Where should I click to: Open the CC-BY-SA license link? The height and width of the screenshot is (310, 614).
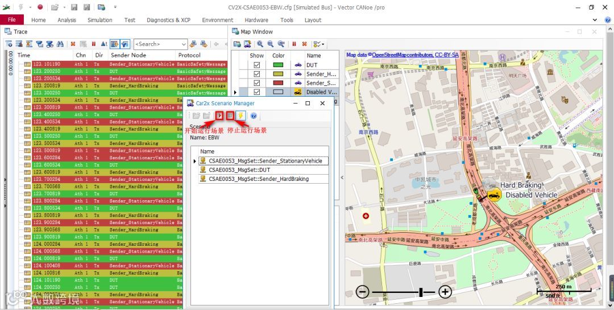(x=447, y=55)
